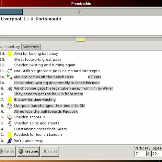The height and width of the screenshot is (162, 162).
Task: Click the Speed value field
Action: (x=156, y=154)
